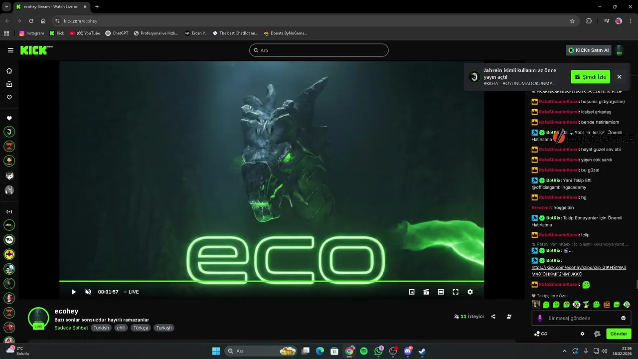The image size is (638, 359).
Task: Open chat settings gear
Action: click(582, 334)
